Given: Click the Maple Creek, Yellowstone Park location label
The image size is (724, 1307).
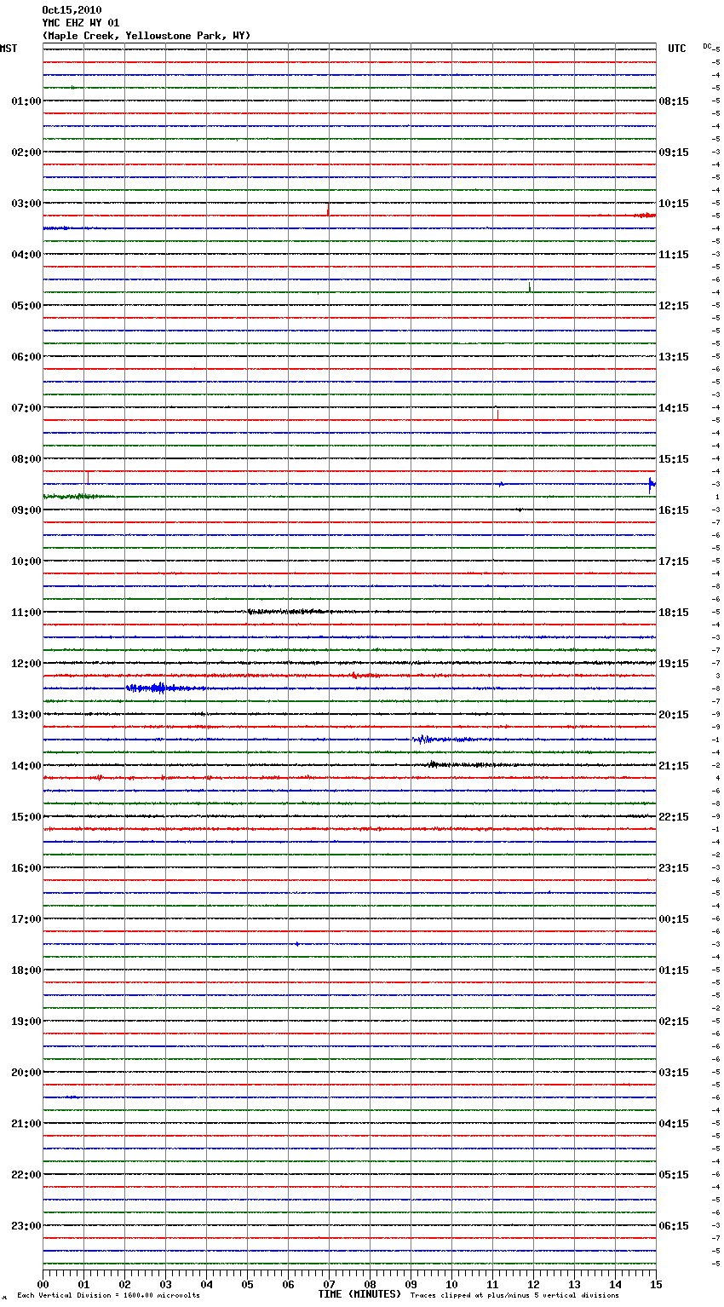Looking at the screenshot, I should [147, 36].
